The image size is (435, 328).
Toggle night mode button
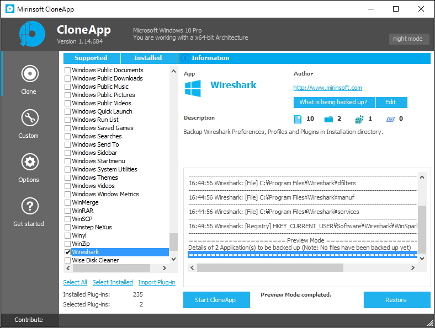(x=409, y=39)
